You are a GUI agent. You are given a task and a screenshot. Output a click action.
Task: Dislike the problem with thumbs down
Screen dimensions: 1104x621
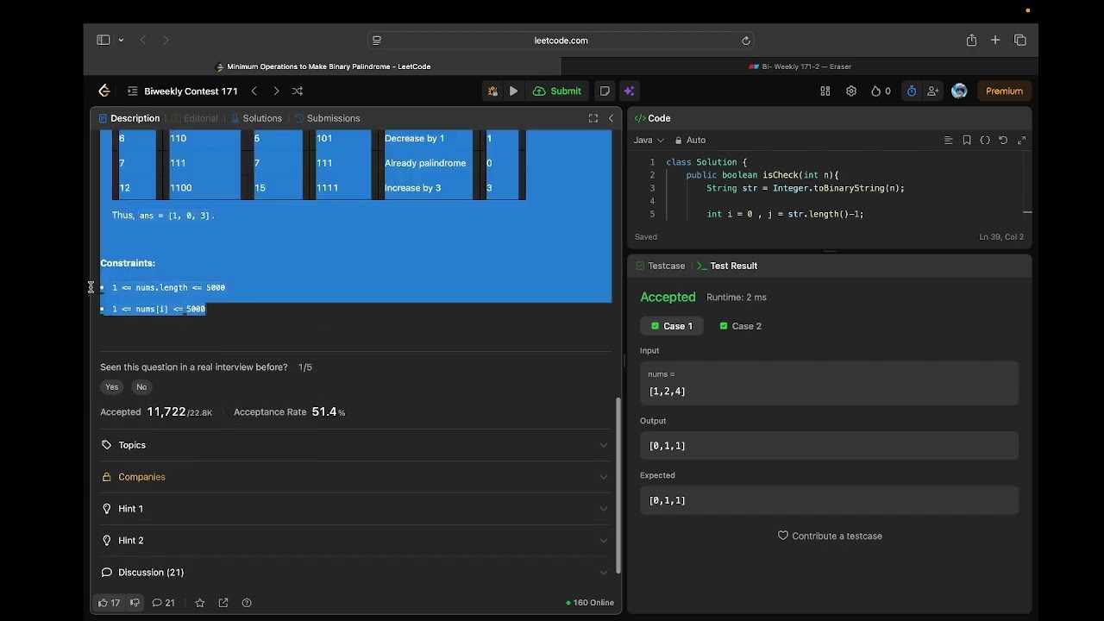[135, 603]
